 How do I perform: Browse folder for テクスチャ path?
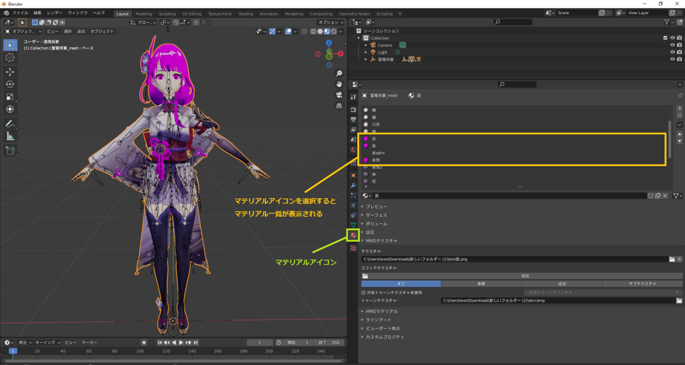[x=672, y=259]
